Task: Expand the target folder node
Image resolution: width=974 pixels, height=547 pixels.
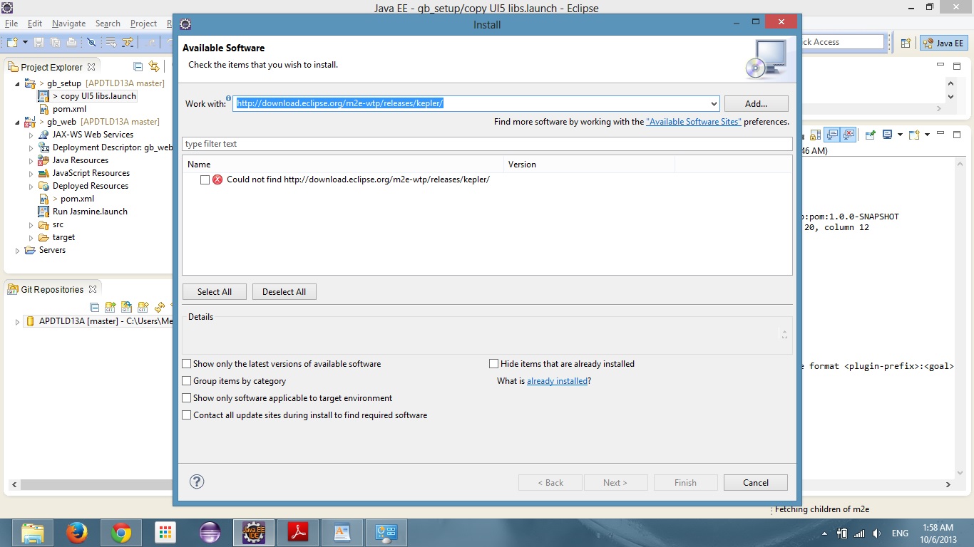Action: pos(31,237)
